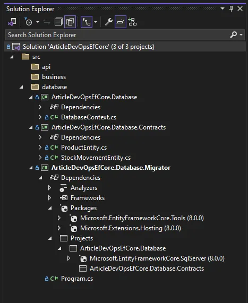The image size is (248, 303).
Task: Click the Sync with Active Document icon
Action: [47, 22]
